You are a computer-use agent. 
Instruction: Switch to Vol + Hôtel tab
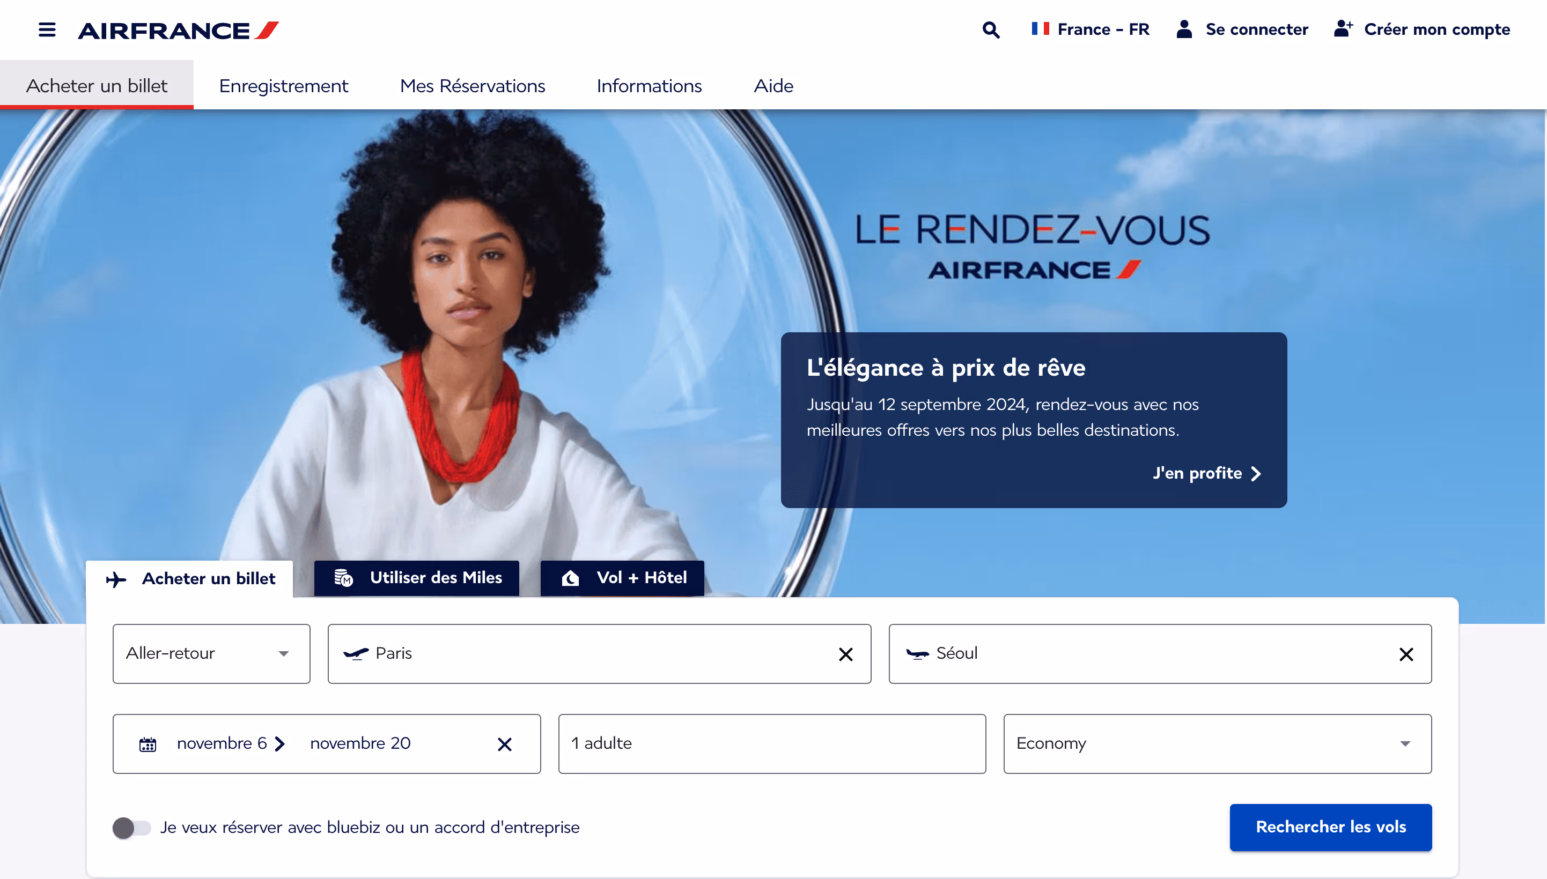pyautogui.click(x=622, y=578)
